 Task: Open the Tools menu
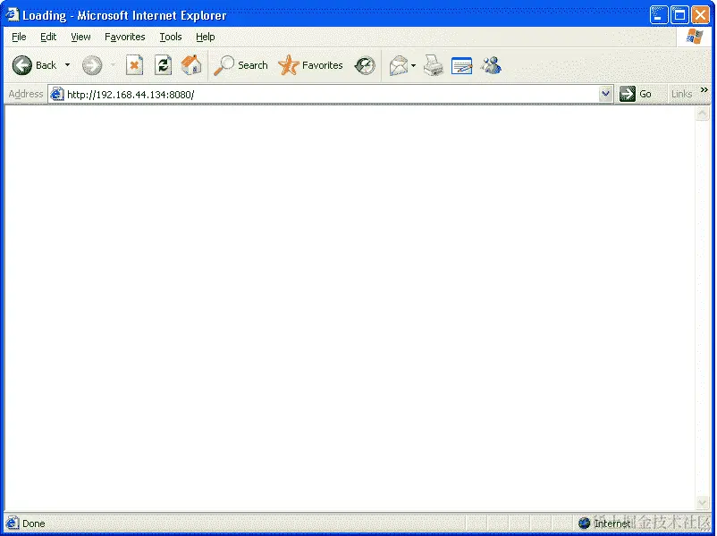click(x=171, y=37)
